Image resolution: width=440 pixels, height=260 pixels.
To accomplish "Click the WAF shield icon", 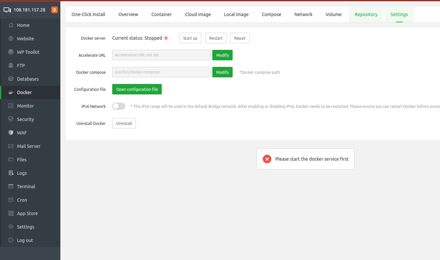I will click(x=11, y=133).
